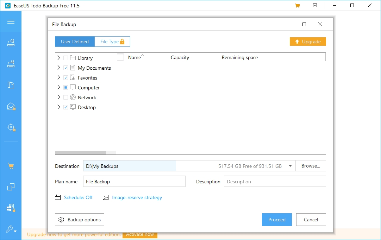This screenshot has width=381, height=240.
Task: Click the System Backup sidebar icon
Action: pos(11,64)
